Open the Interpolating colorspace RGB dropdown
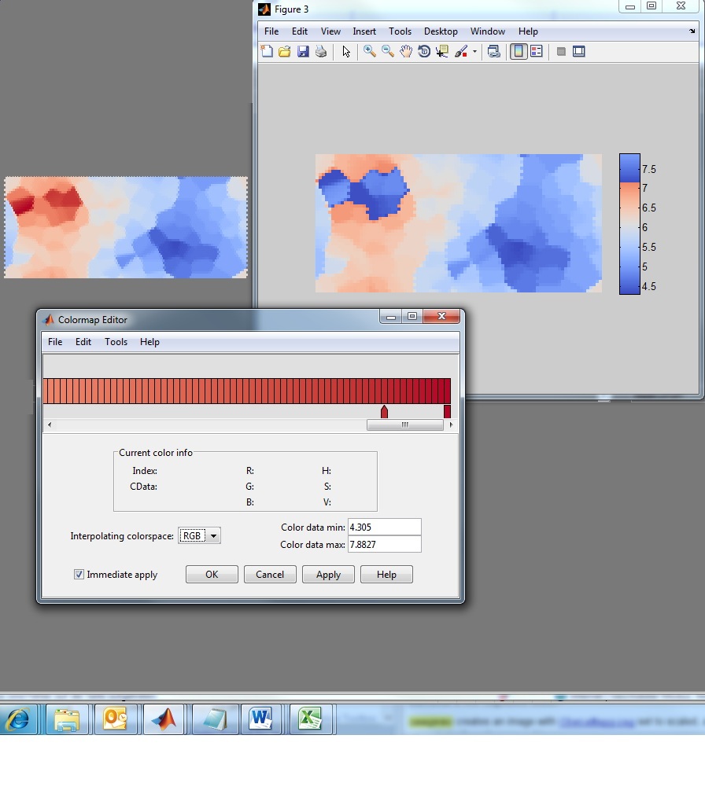Viewport: 705px width, 805px height. (199, 536)
